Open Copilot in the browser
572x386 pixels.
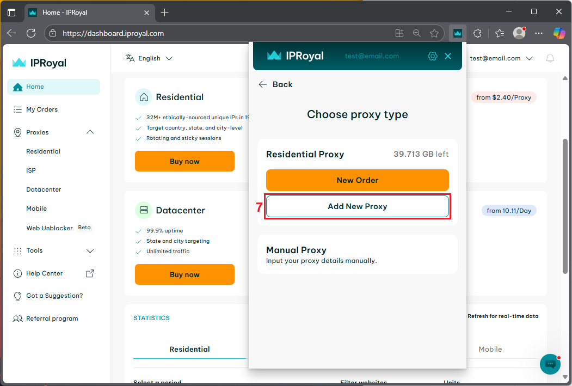pyautogui.click(x=559, y=33)
